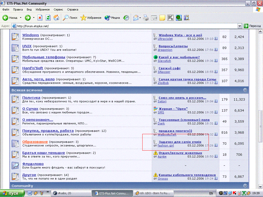Open the Образование forum link
This screenshot has width=263, height=197.
[35, 142]
